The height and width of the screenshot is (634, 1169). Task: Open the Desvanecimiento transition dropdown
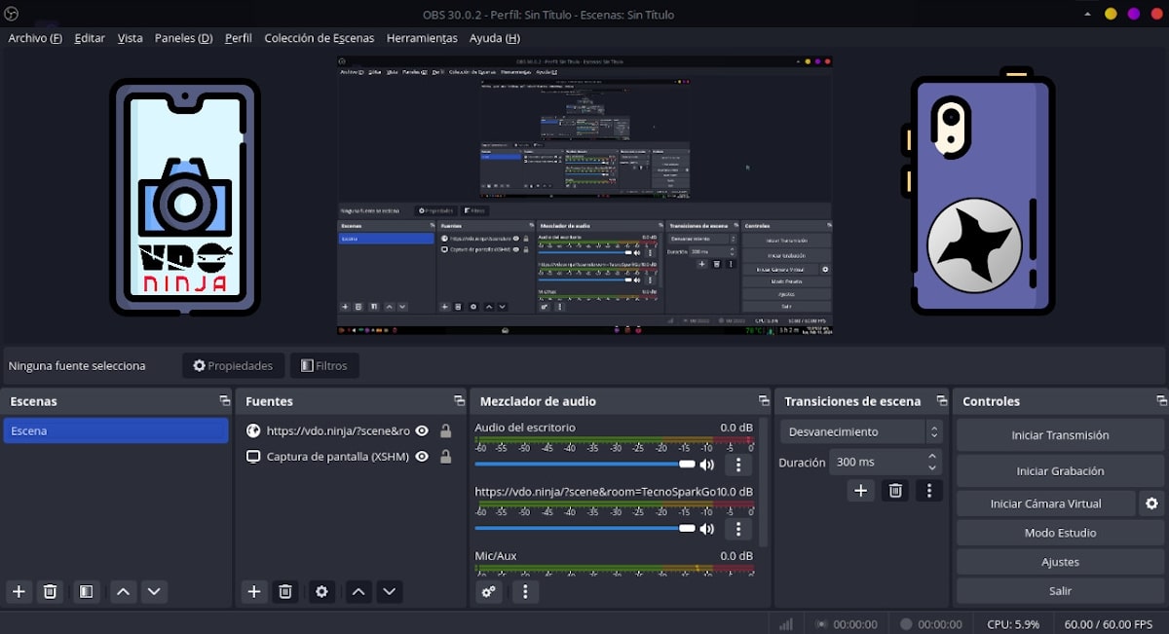pyautogui.click(x=859, y=430)
